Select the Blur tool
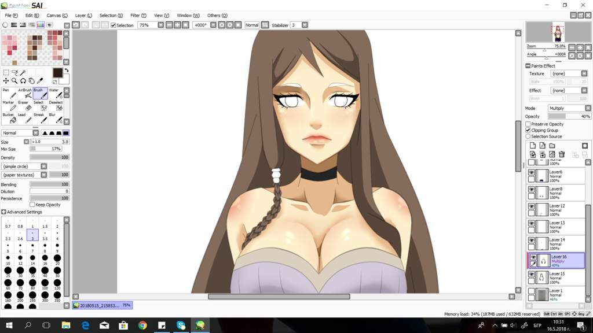This screenshot has height=333, width=593. coord(56,118)
